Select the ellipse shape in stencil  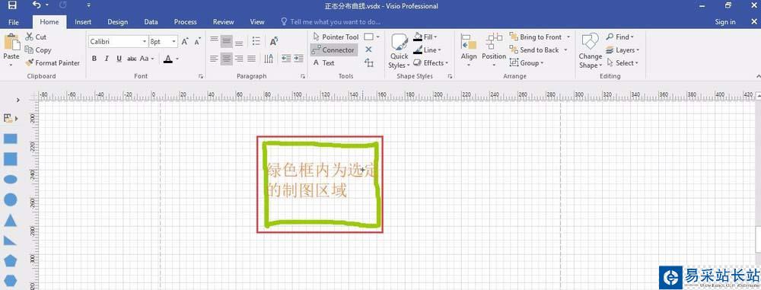[10, 179]
